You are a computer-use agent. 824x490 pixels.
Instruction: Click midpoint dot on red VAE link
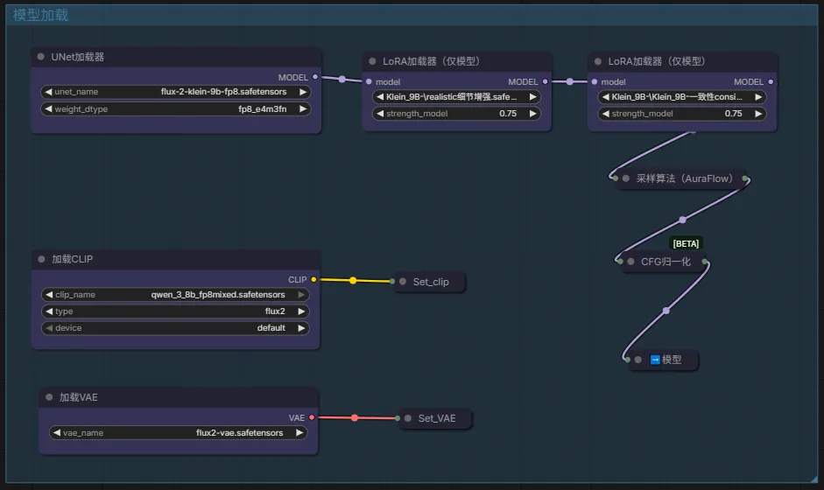tap(355, 418)
